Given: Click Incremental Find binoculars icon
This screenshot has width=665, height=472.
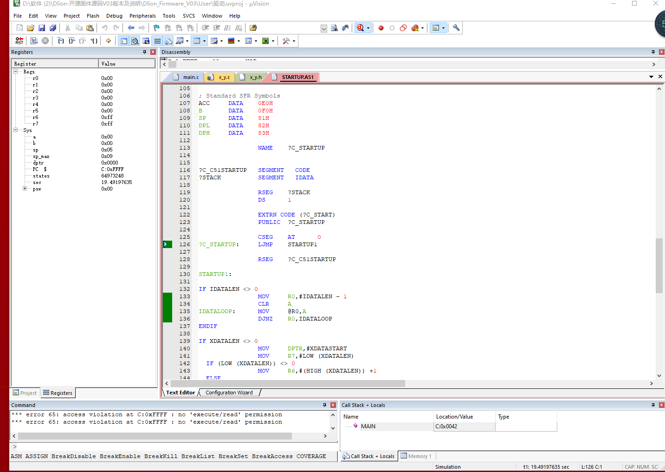Looking at the screenshot, I should [345, 28].
